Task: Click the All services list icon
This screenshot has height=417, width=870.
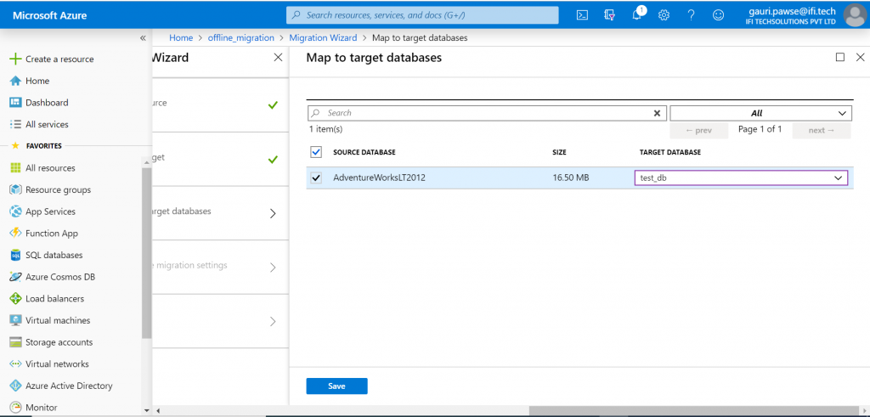Action: 15,124
